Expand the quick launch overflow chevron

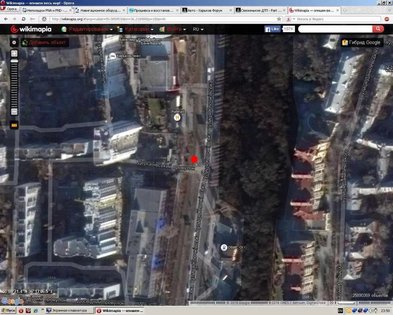click(x=42, y=309)
